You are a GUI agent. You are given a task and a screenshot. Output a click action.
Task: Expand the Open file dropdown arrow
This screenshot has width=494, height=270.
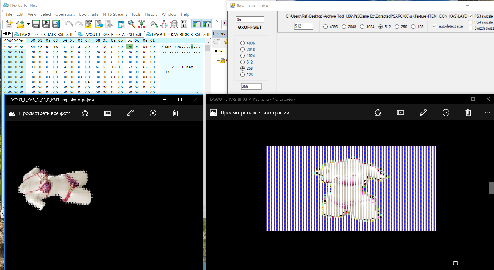[x=28, y=24]
